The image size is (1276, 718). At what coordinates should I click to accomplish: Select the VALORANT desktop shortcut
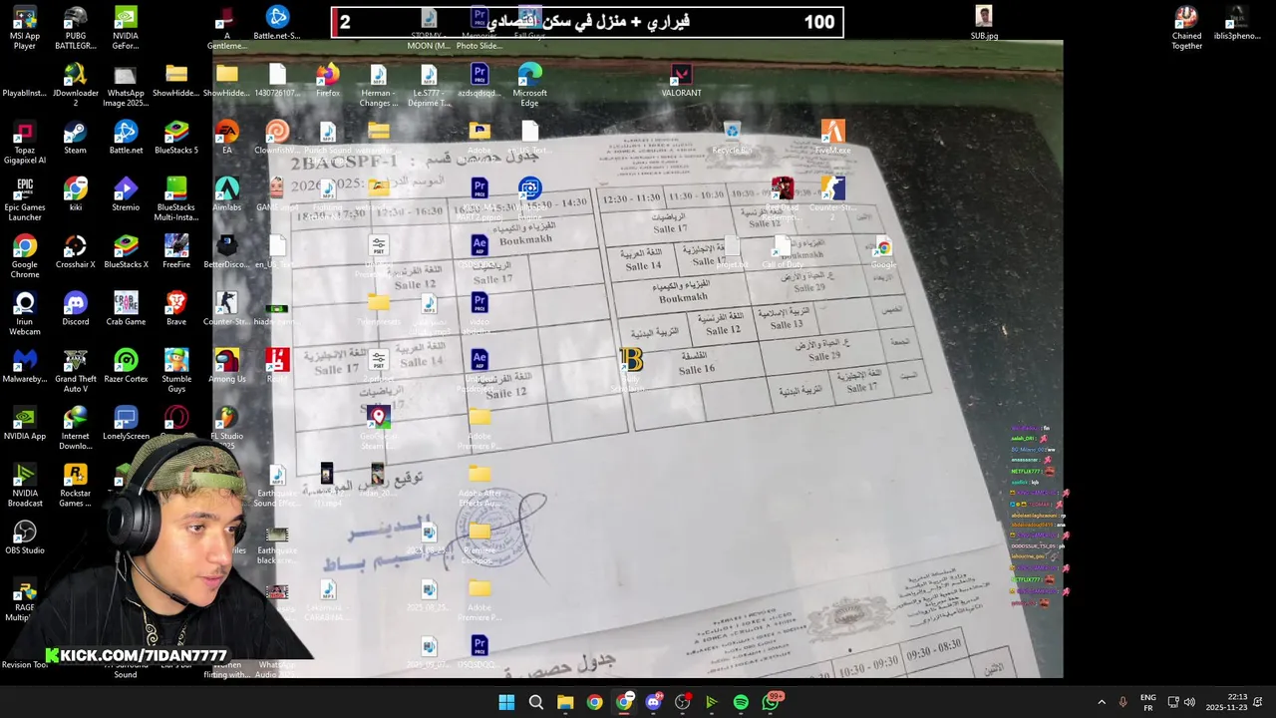point(681,82)
